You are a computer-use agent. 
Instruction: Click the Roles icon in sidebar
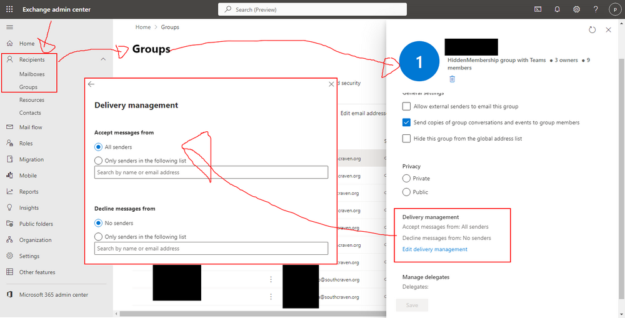(10, 143)
